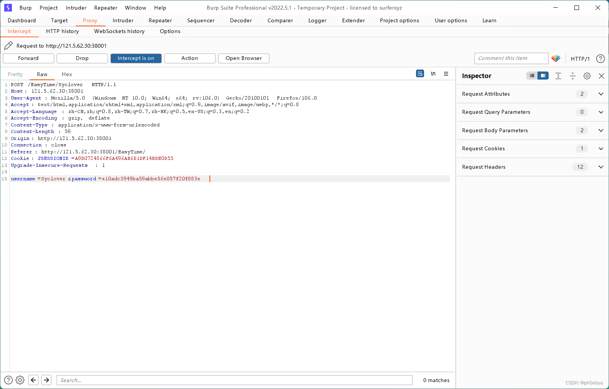Switch editor to Pretty view
Viewport: 609px width, 389px height.
pos(15,74)
